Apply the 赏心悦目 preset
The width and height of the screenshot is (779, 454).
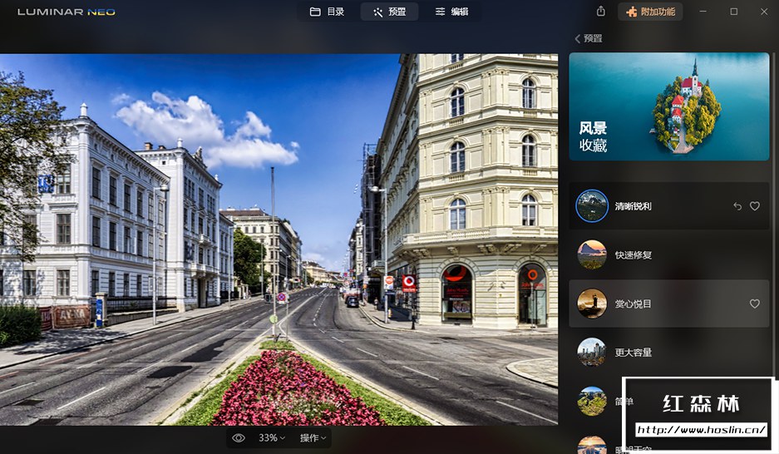[668, 303]
